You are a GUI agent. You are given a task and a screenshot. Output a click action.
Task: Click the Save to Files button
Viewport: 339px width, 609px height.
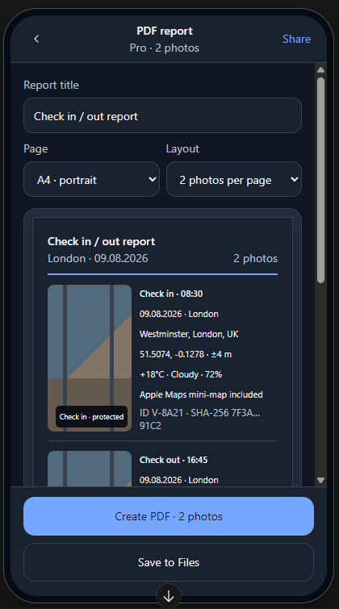pyautogui.click(x=169, y=562)
